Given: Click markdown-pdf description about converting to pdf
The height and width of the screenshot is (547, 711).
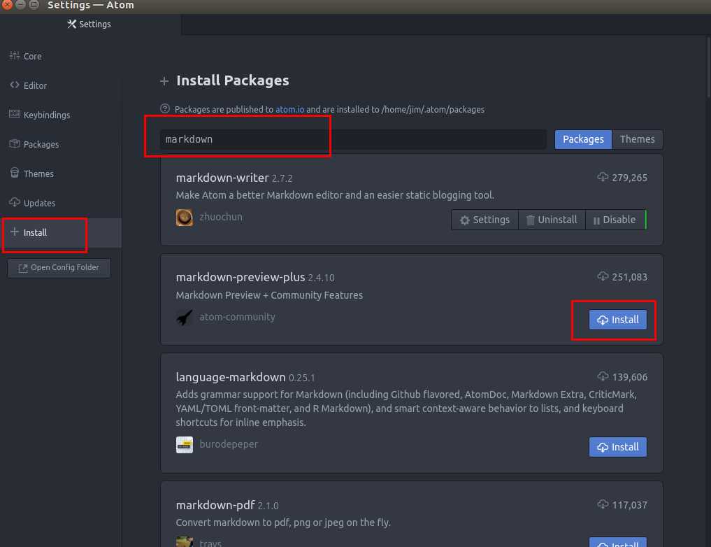Looking at the screenshot, I should click(x=283, y=523).
